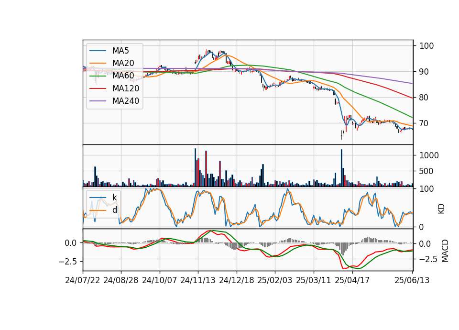Click the green MA60 legend line swatch
Screen dimensions: 459x330
(98, 76)
